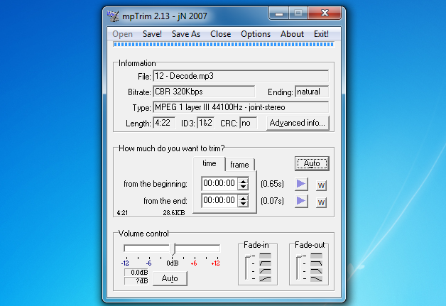Click the 4:21 resulting length text
Viewport: 446px width, 306px height.
pos(122,213)
